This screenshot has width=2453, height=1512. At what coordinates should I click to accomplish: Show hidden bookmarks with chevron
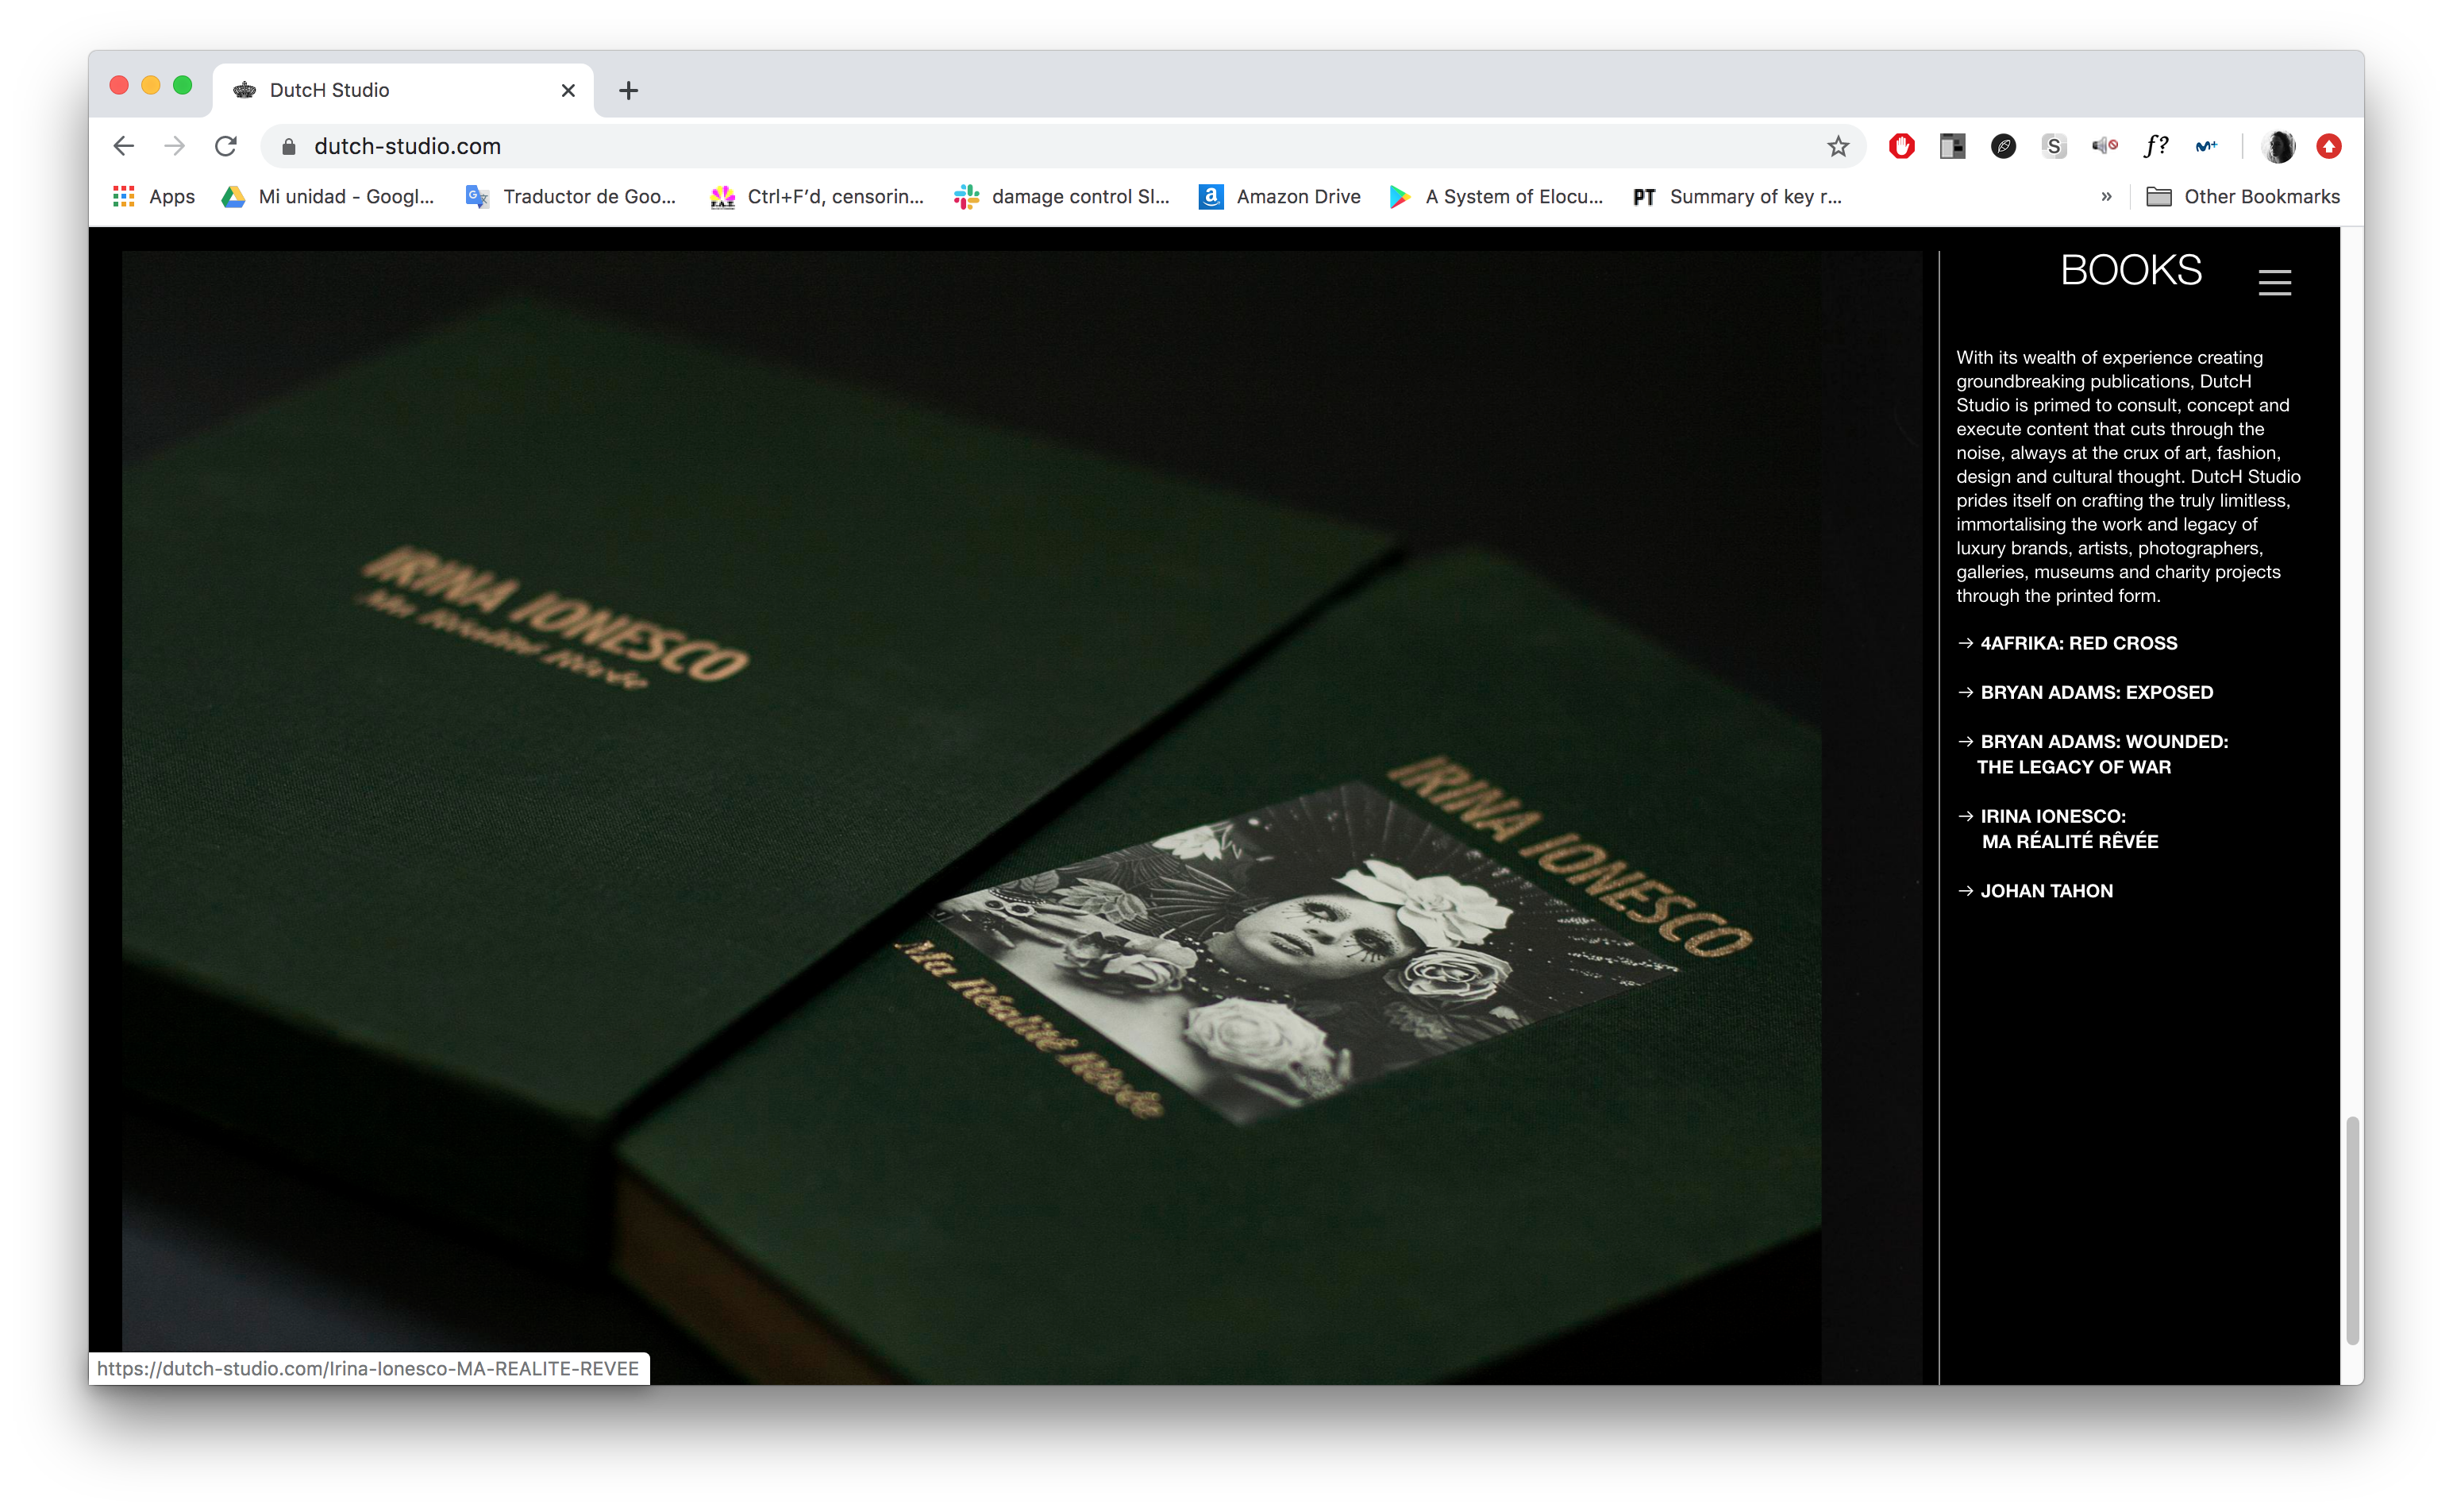point(2106,197)
